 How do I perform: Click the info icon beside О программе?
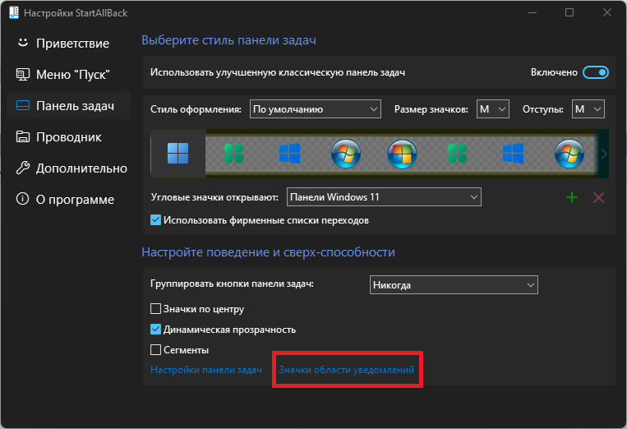point(23,199)
